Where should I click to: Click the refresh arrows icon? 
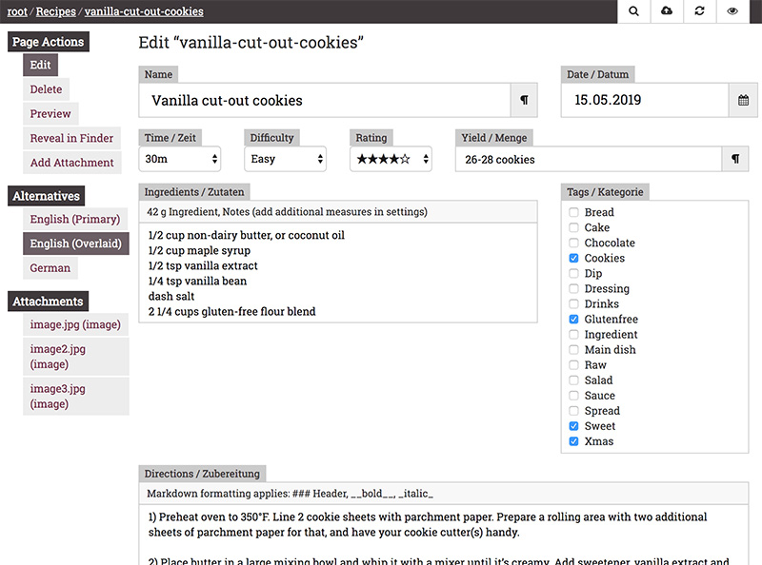(x=699, y=11)
